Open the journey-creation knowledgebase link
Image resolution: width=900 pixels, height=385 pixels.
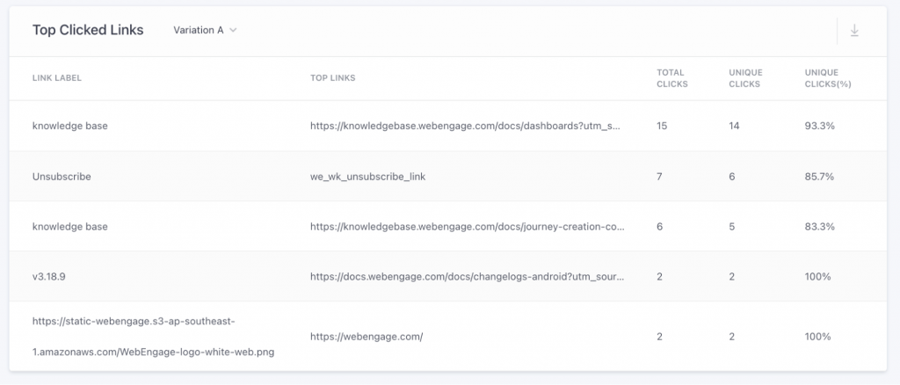467,226
